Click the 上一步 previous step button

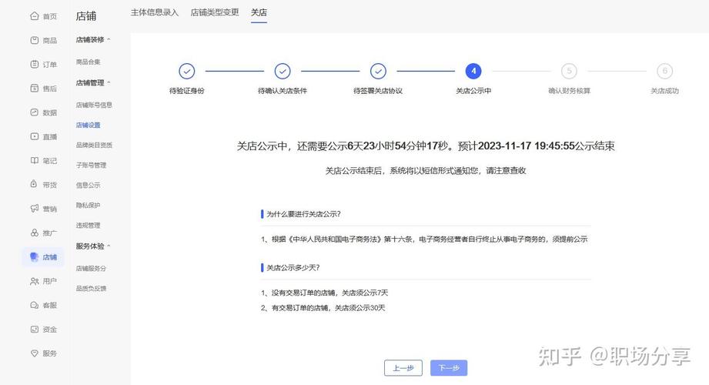tap(403, 368)
